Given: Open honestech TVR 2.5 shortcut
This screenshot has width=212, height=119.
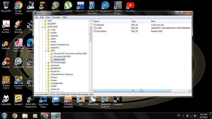Looking at the screenshot, I should tap(19, 82).
